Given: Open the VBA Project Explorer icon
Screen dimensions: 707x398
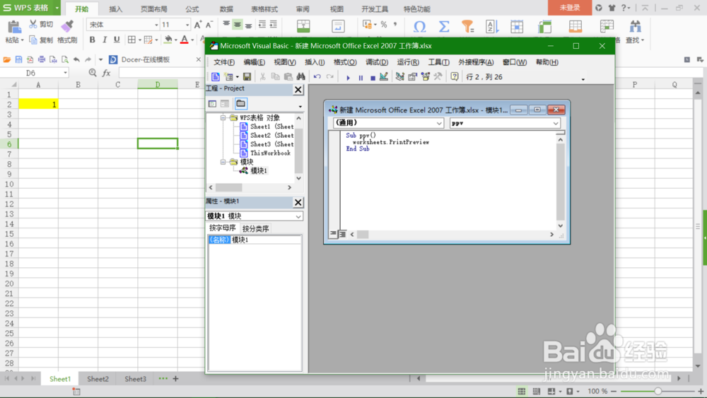Looking at the screenshot, I should click(x=400, y=76).
